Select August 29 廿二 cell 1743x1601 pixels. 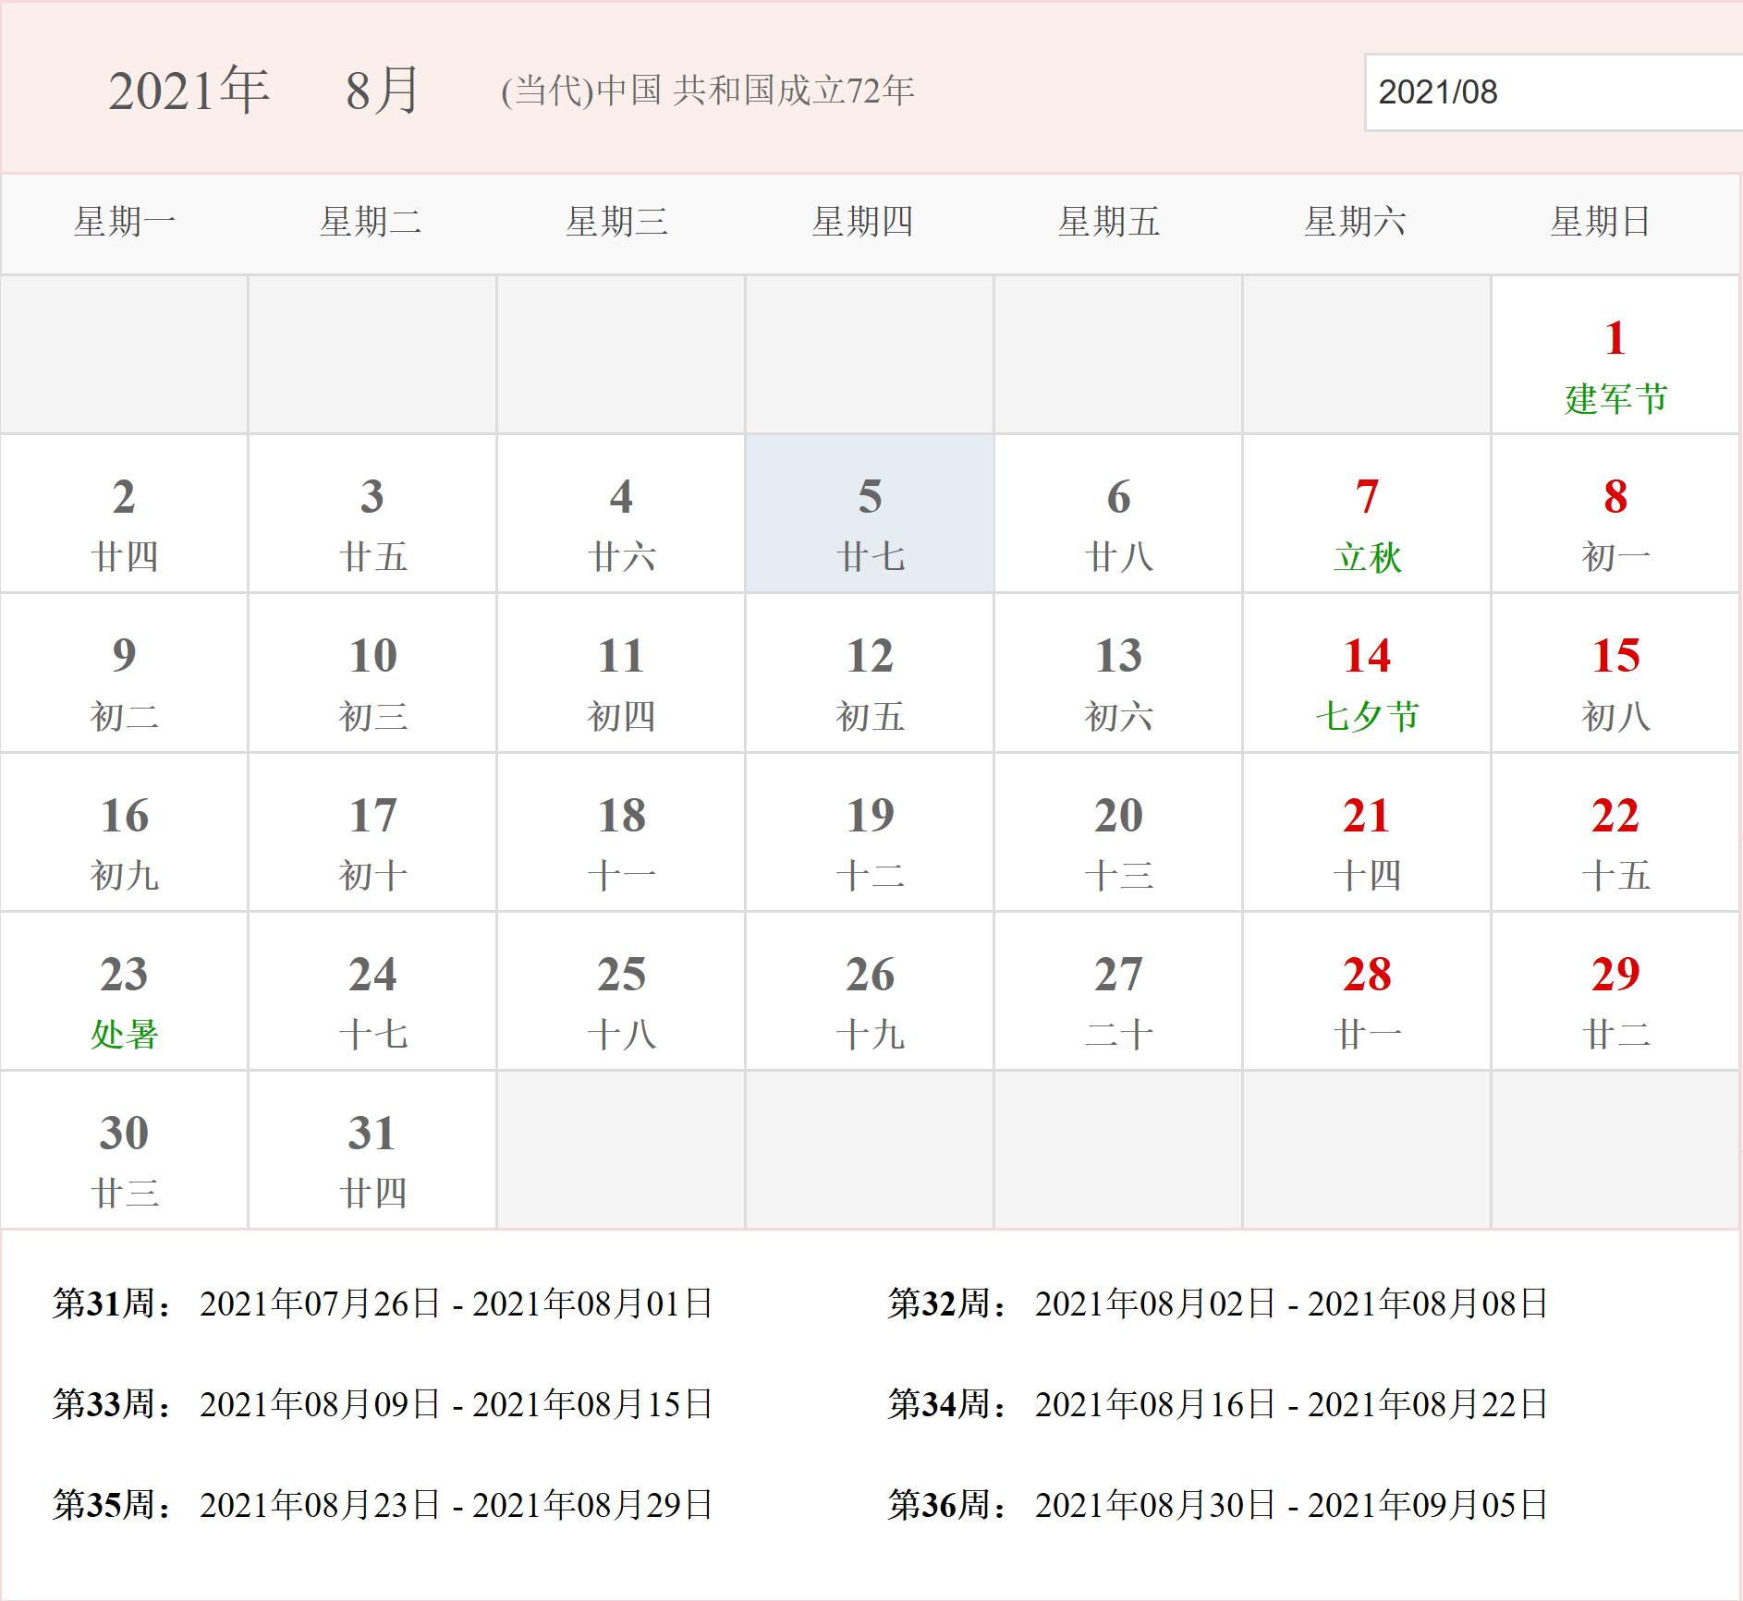(x=1615, y=991)
